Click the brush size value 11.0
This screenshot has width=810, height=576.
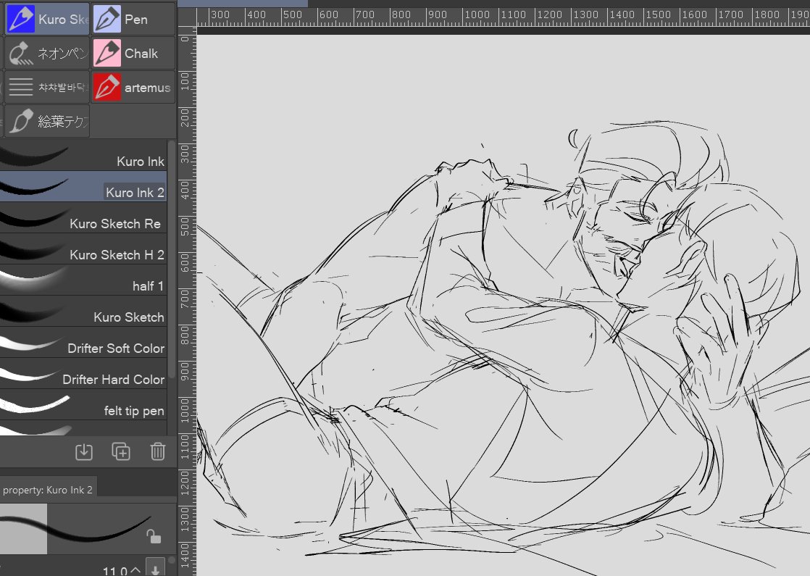(114, 571)
